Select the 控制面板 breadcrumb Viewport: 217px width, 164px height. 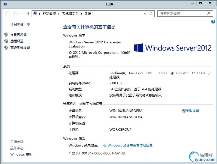click(49, 14)
